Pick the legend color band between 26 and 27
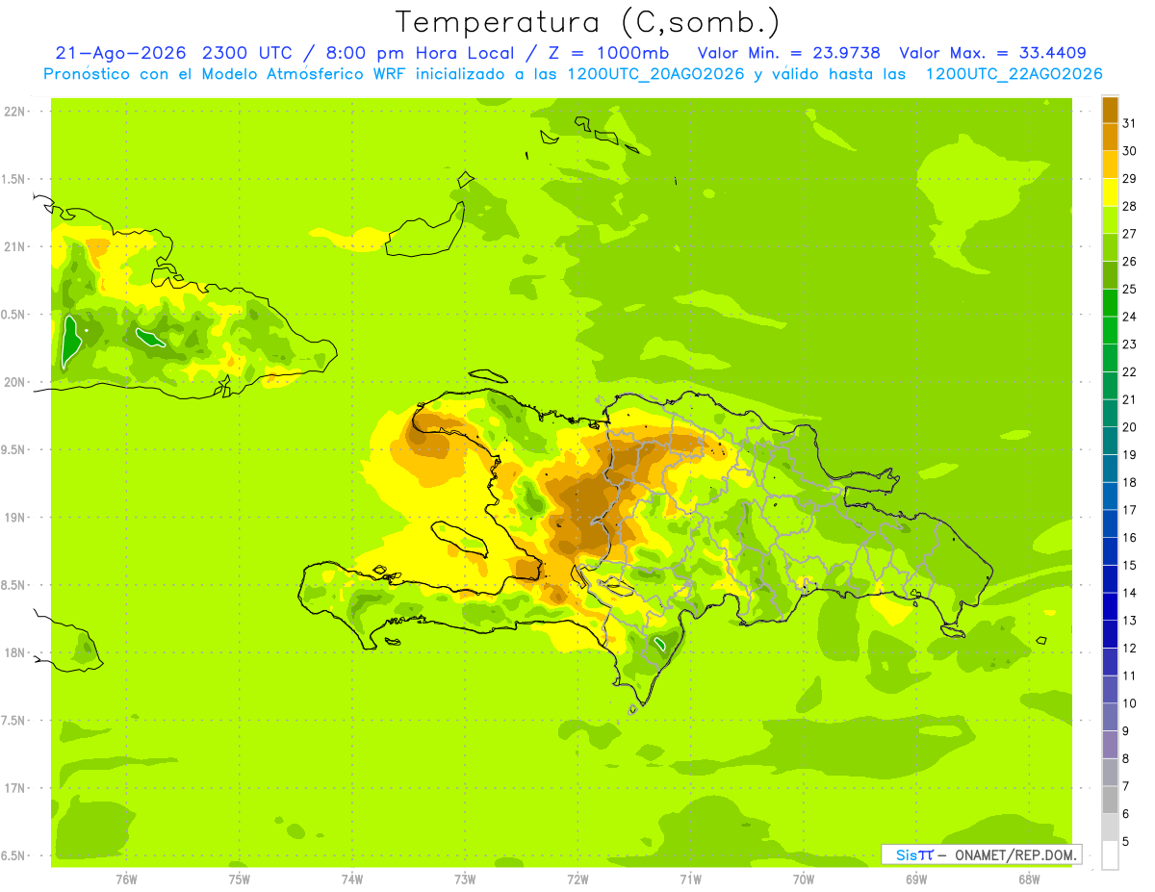 point(1110,248)
